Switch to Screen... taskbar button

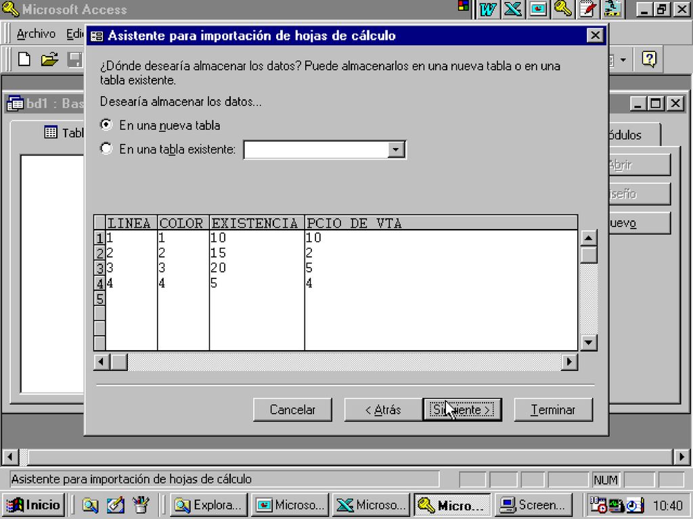click(533, 505)
